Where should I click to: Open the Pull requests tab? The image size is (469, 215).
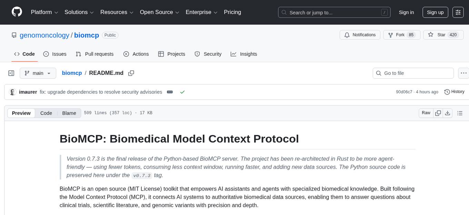pyautogui.click(x=95, y=54)
